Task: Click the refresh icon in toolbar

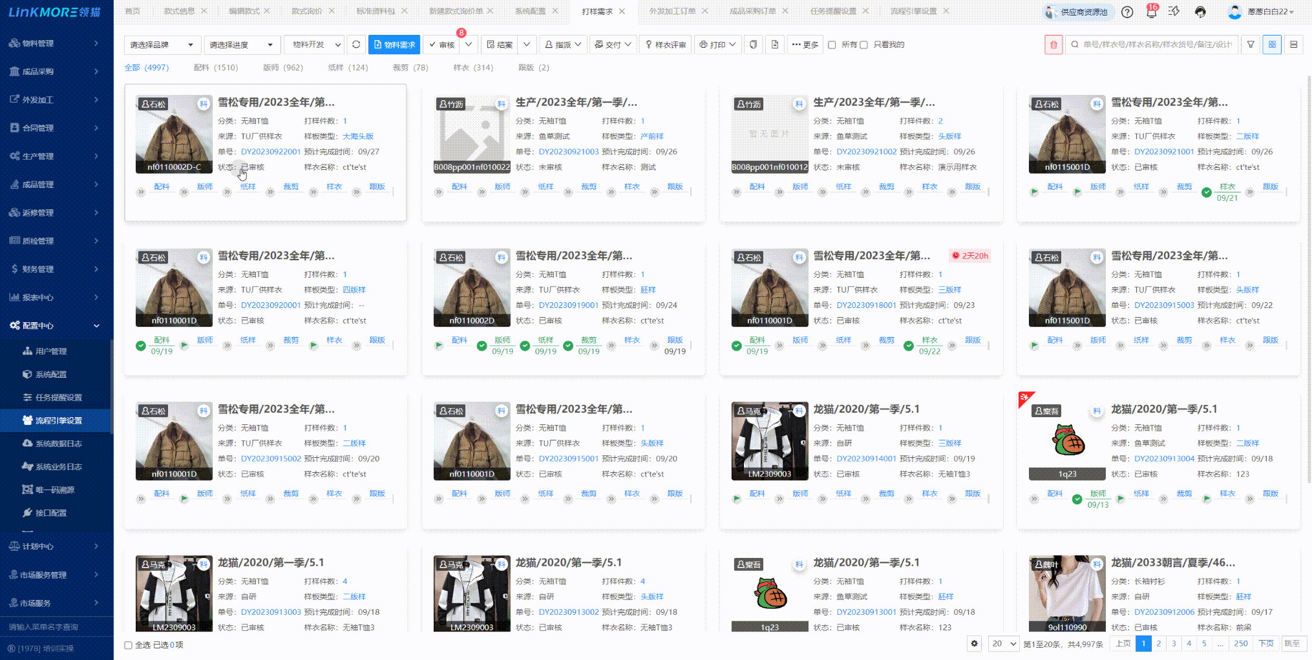Action: click(x=356, y=45)
